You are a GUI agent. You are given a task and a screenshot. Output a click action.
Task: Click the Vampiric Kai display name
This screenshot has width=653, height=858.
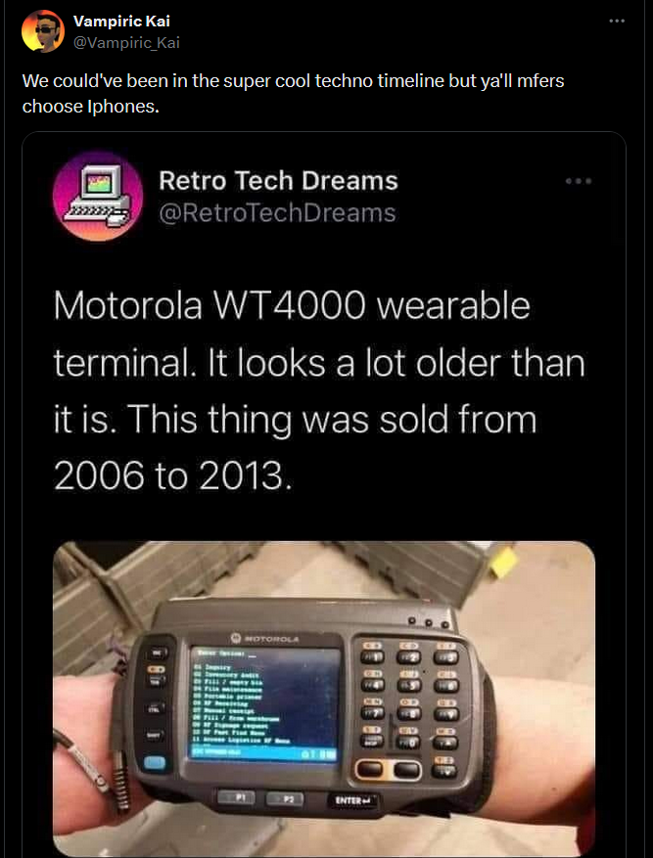pos(121,22)
